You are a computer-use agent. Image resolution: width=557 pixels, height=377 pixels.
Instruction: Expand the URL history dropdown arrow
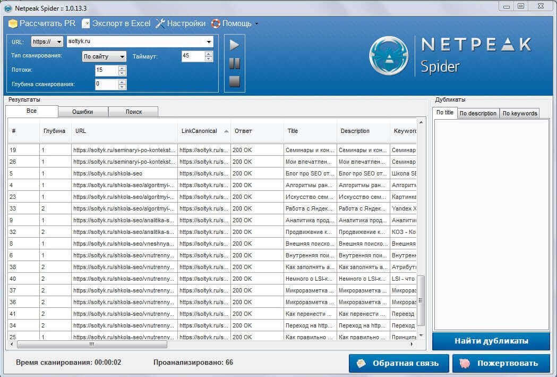tap(209, 41)
